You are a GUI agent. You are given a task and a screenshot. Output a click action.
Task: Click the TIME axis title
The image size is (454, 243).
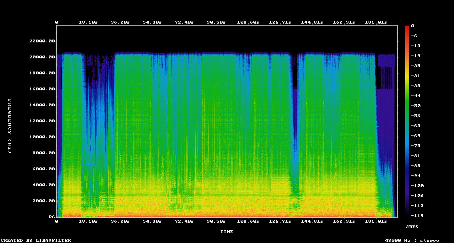(x=227, y=232)
